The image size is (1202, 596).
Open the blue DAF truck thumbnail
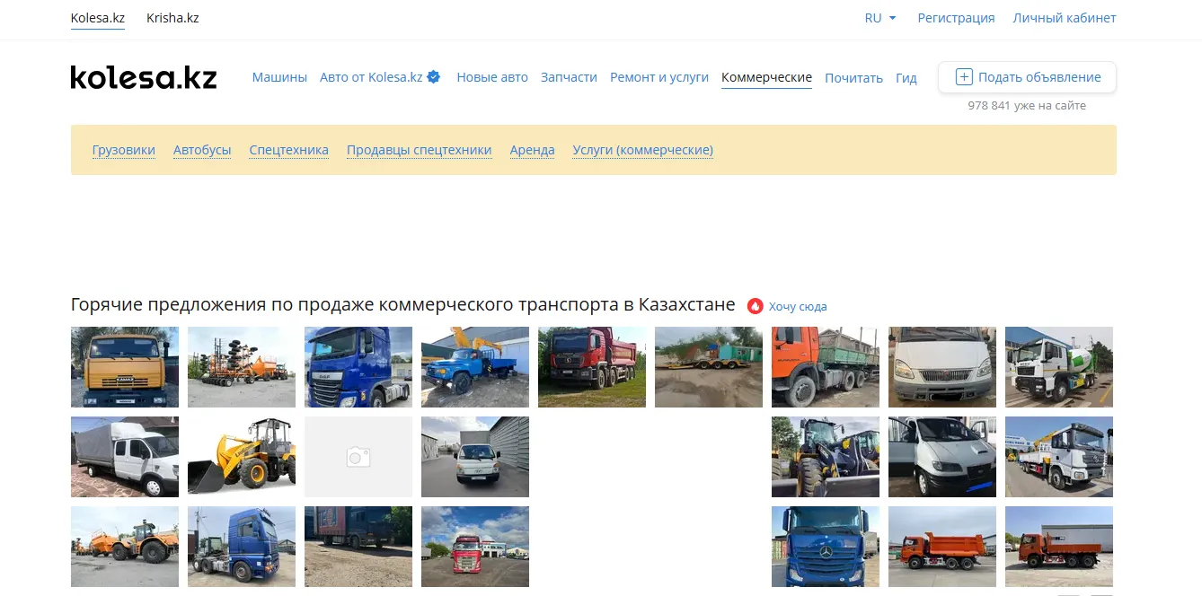tap(358, 367)
